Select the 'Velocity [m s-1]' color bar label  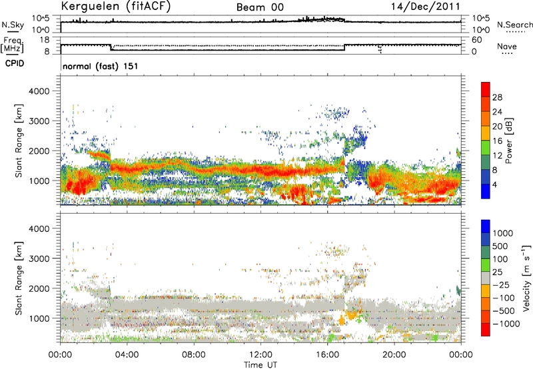(526, 278)
